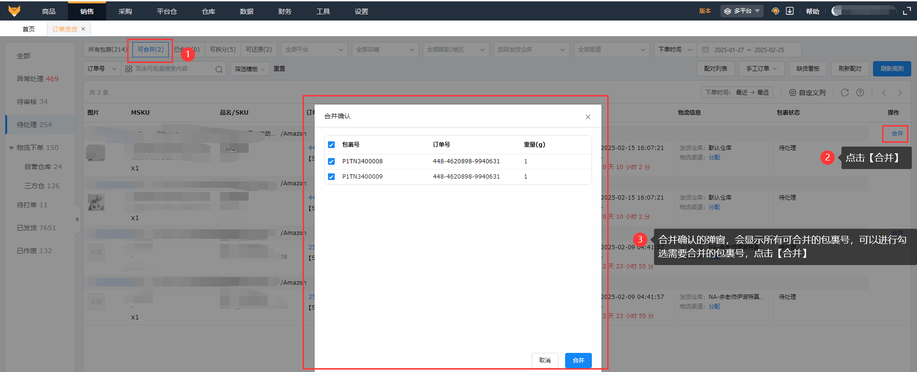Open the 订单号 search type dropdown
Image resolution: width=917 pixels, height=372 pixels.
pyautogui.click(x=102, y=69)
